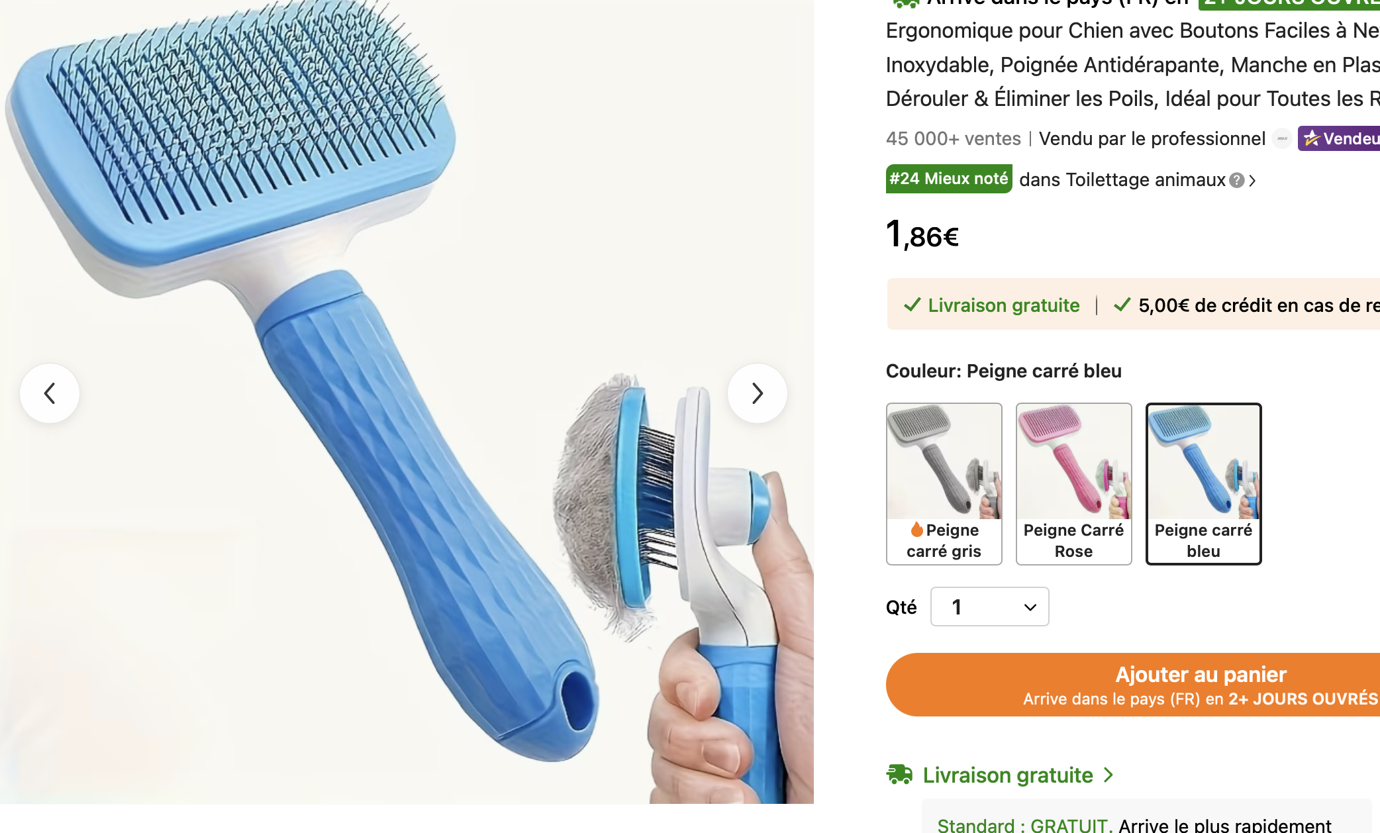This screenshot has height=833, width=1380.
Task: Click the seller logo badge icon
Action: pos(1283,138)
